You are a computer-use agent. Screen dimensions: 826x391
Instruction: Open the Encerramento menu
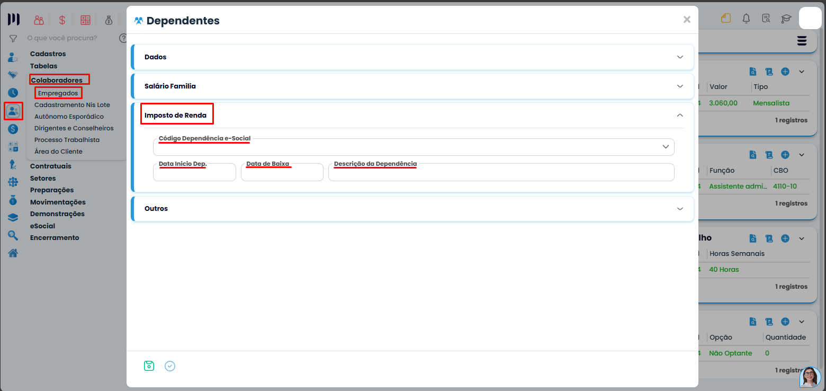pos(55,238)
